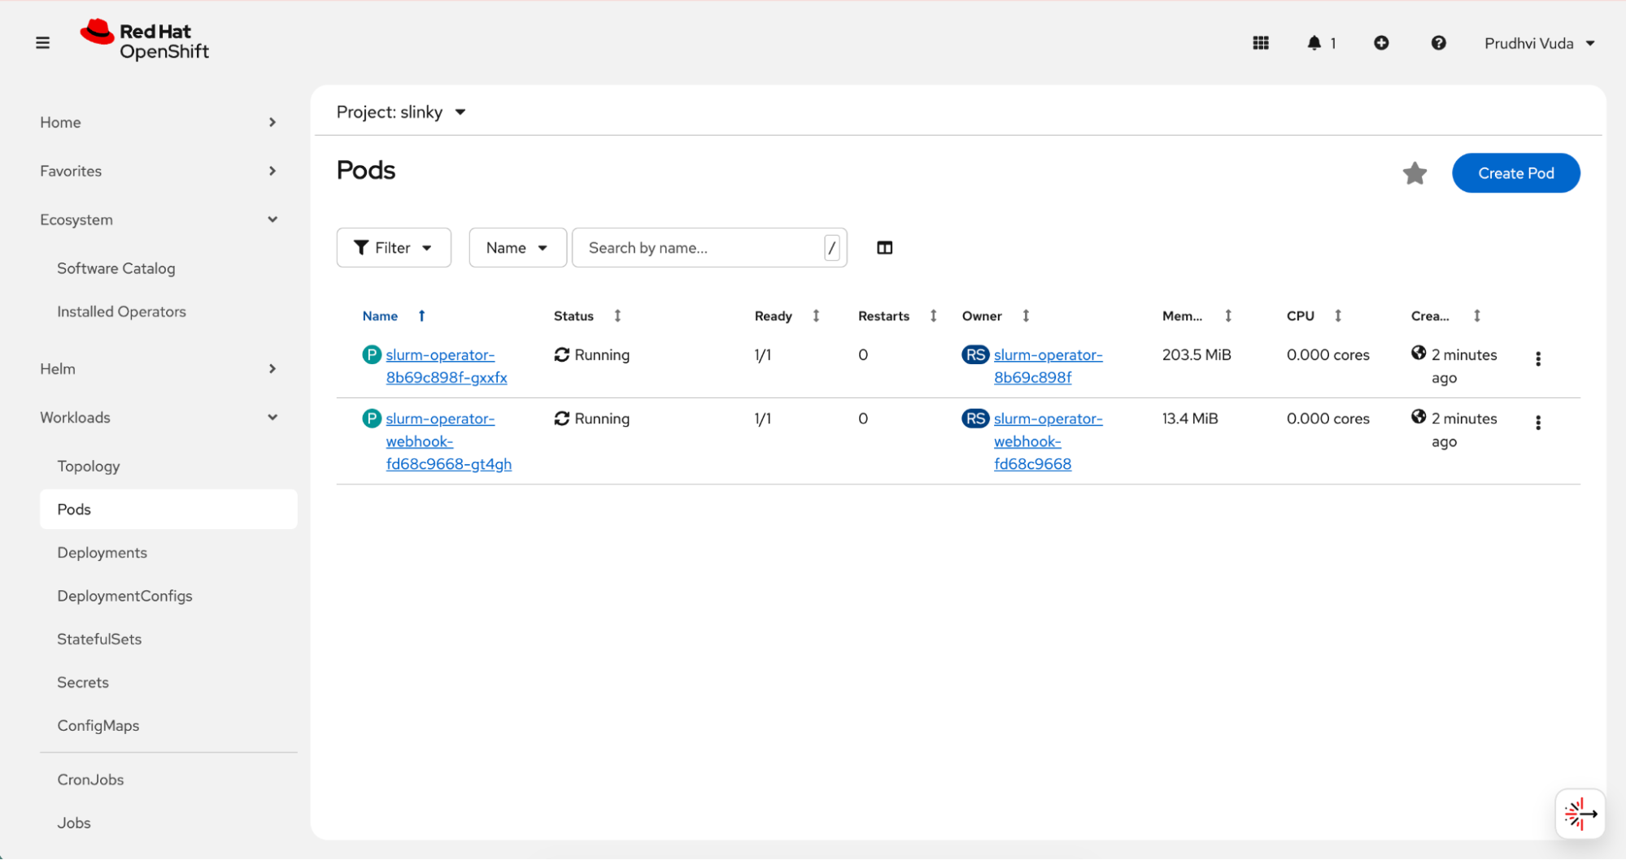Open the Lightspeed assistant floating icon
Image resolution: width=1626 pixels, height=860 pixels.
pos(1580,813)
